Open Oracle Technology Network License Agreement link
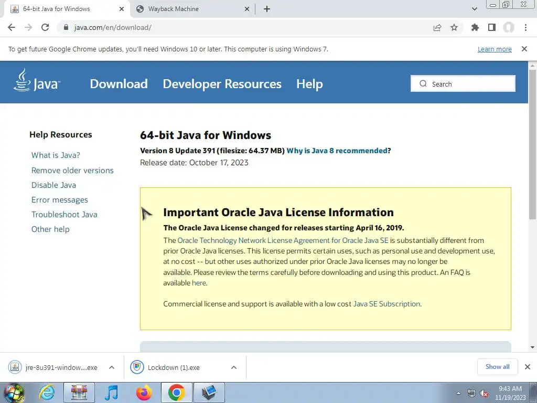This screenshot has height=403, width=537. (283, 240)
